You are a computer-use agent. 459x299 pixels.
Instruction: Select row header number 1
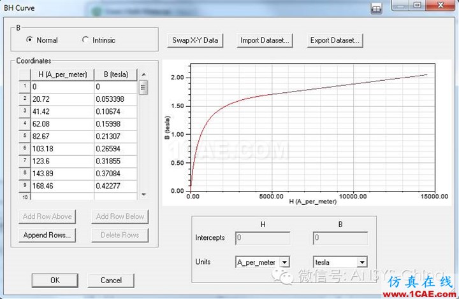(25, 87)
